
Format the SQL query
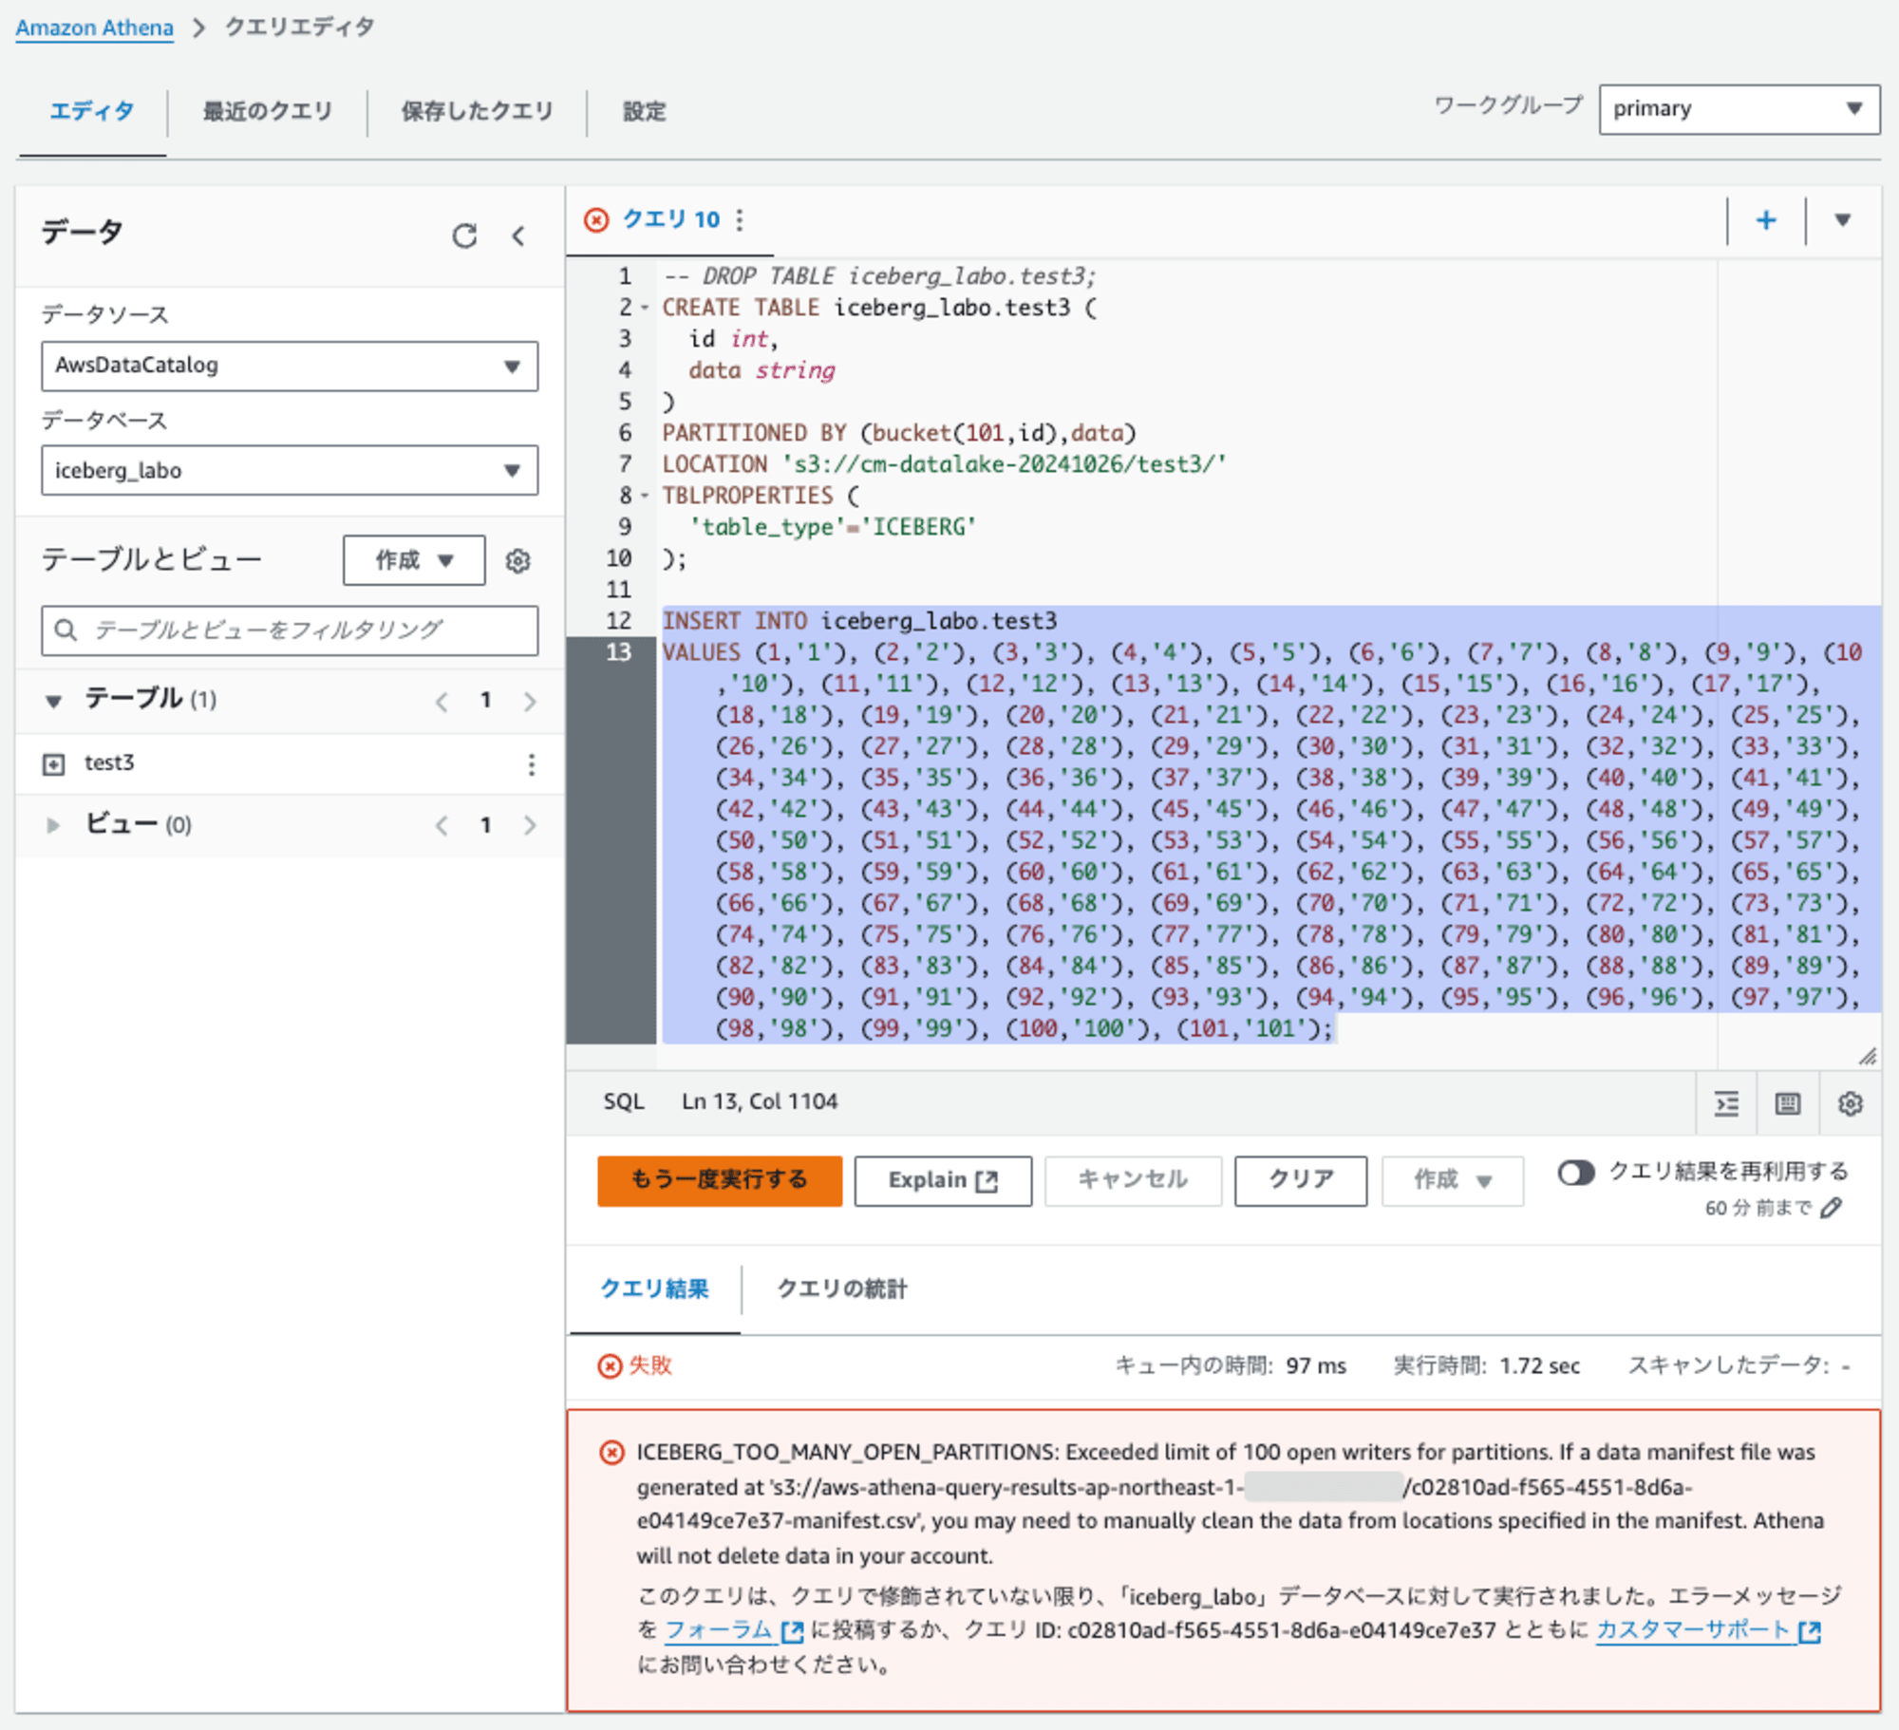click(x=1727, y=1103)
